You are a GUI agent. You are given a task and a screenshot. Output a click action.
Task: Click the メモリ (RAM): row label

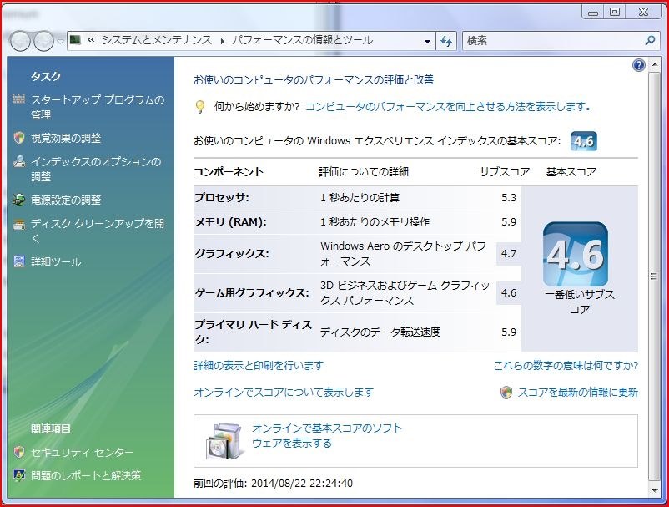(x=230, y=222)
